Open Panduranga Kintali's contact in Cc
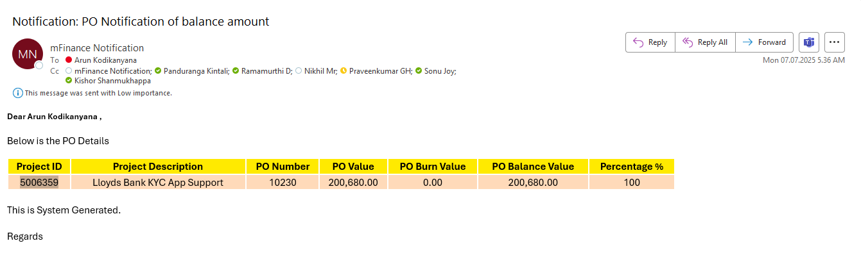This screenshot has height=257, width=861. point(196,71)
